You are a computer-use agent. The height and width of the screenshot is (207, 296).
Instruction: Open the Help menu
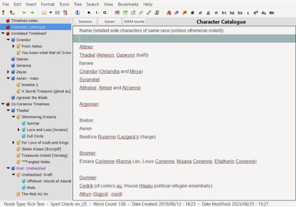coord(147,4)
